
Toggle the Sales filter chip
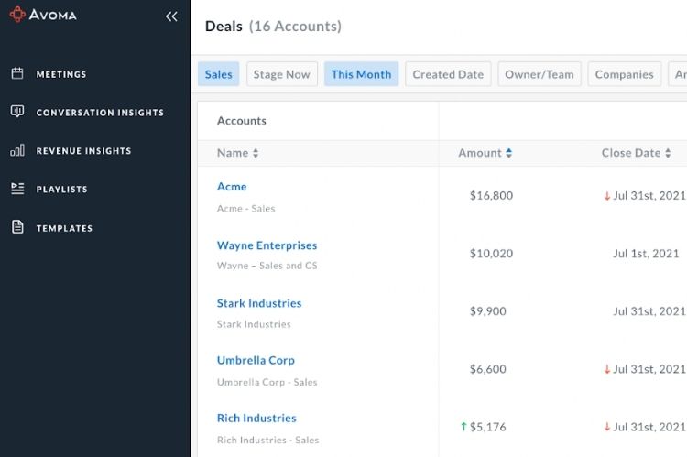pyautogui.click(x=218, y=74)
